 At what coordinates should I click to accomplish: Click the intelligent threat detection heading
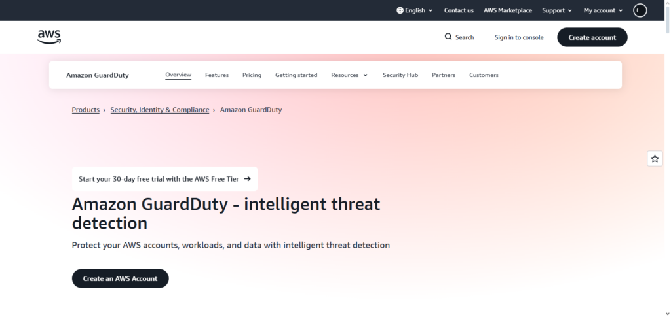coord(226,213)
